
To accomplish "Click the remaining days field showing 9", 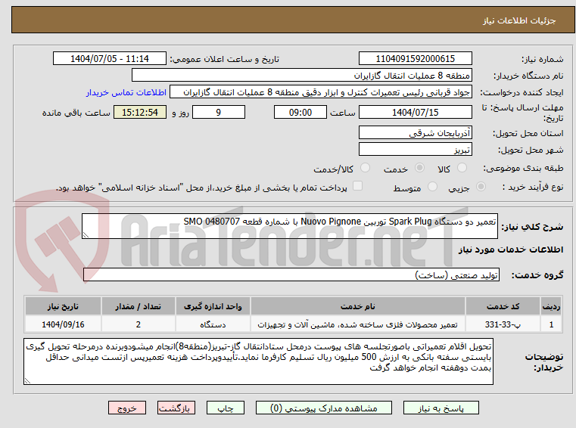I will [219, 113].
